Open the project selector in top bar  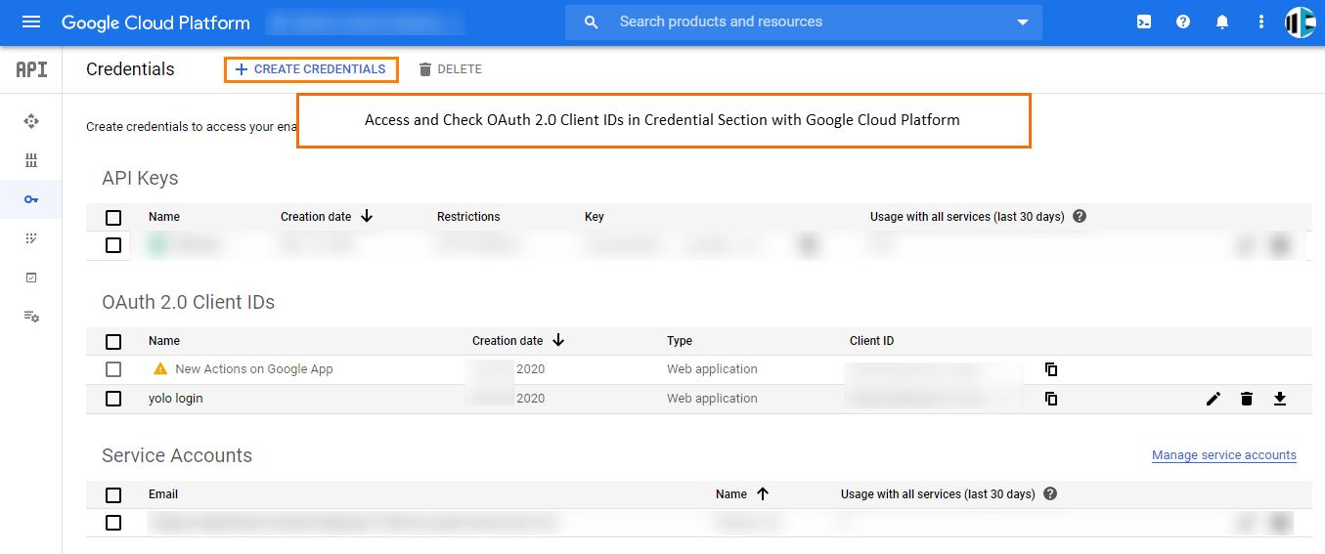pyautogui.click(x=366, y=21)
